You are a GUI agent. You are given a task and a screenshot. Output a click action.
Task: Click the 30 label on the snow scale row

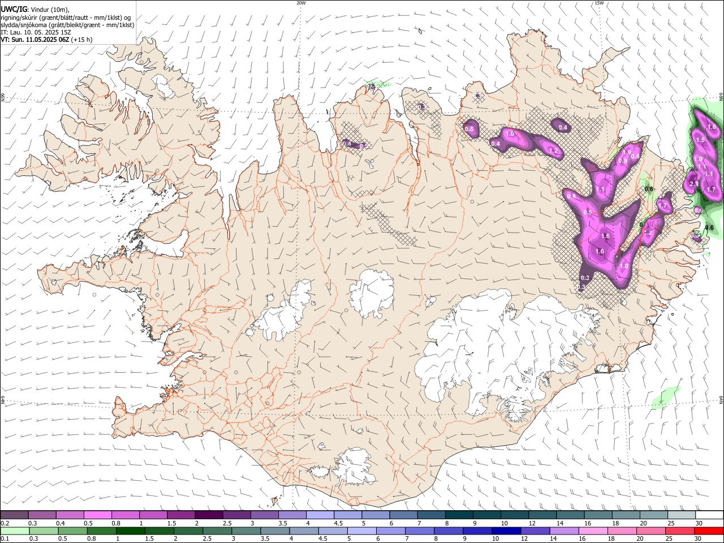coord(699,523)
